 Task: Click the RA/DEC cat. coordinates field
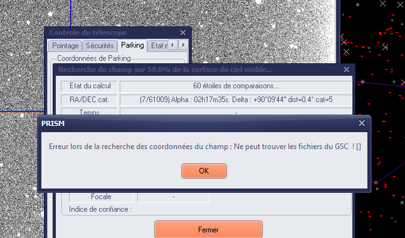(236, 100)
